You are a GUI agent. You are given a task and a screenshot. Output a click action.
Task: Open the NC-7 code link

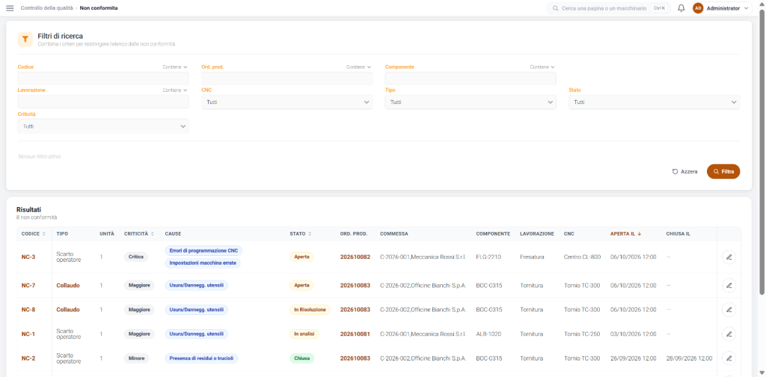coord(28,285)
